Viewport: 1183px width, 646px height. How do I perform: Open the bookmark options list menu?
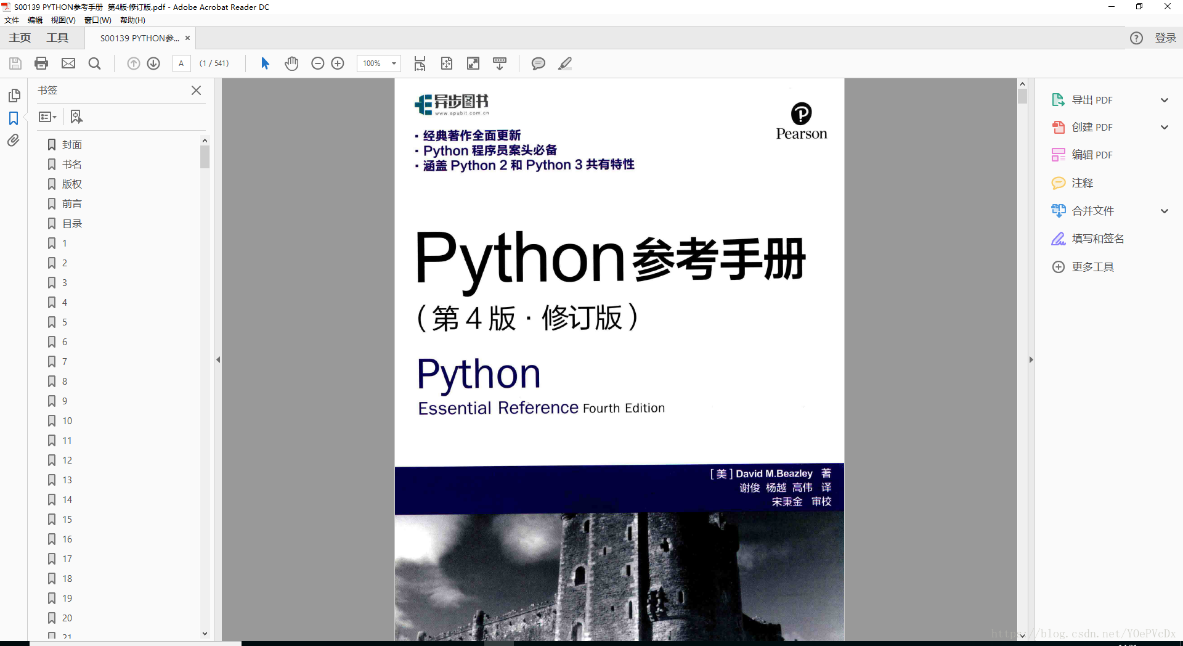(47, 117)
